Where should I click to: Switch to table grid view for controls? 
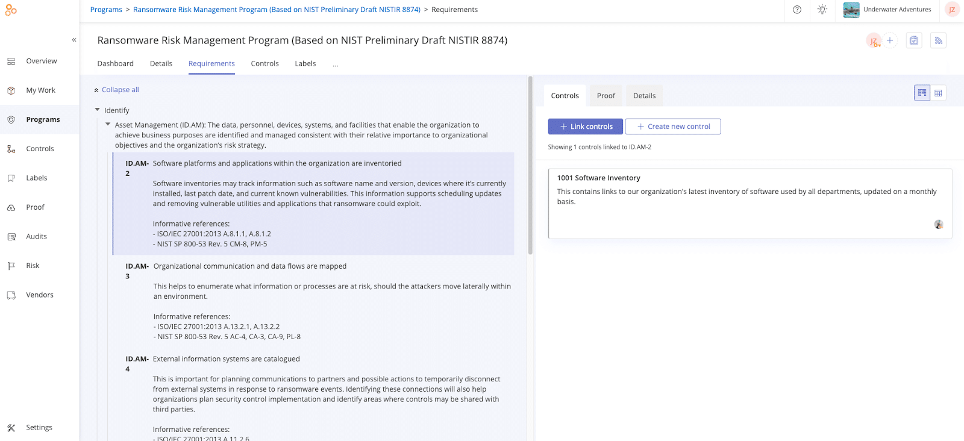[x=938, y=93]
